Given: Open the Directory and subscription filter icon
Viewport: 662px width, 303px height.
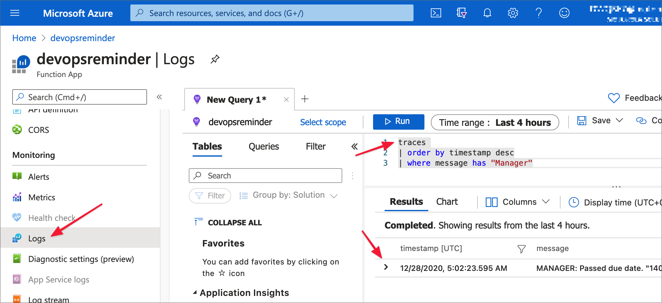Looking at the screenshot, I should pos(461,13).
